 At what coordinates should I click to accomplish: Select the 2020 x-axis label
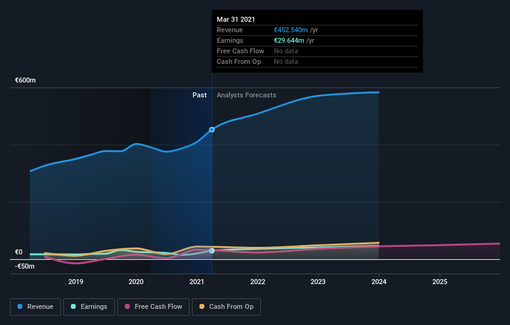136,282
